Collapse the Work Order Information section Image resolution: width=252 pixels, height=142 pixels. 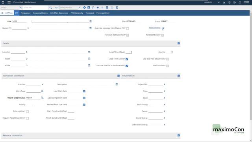(119, 76)
